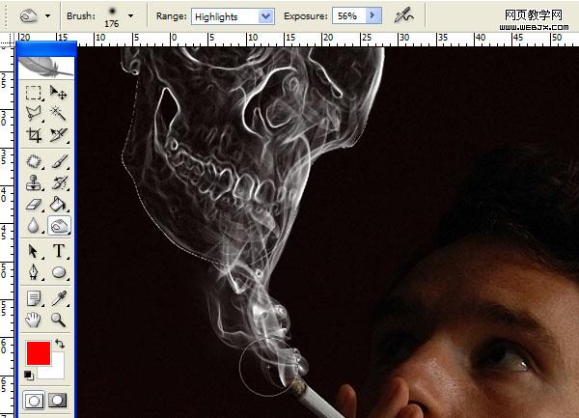
Task: Activate the Crop tool
Action: click(33, 135)
